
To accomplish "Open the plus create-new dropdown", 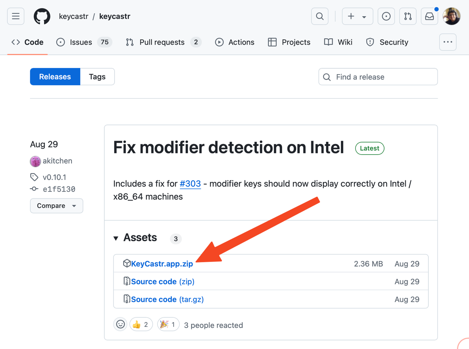I will point(357,16).
